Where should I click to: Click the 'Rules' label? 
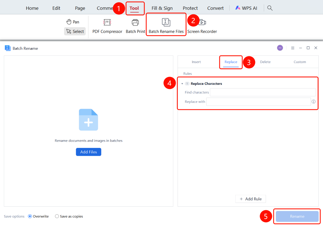click(x=187, y=73)
